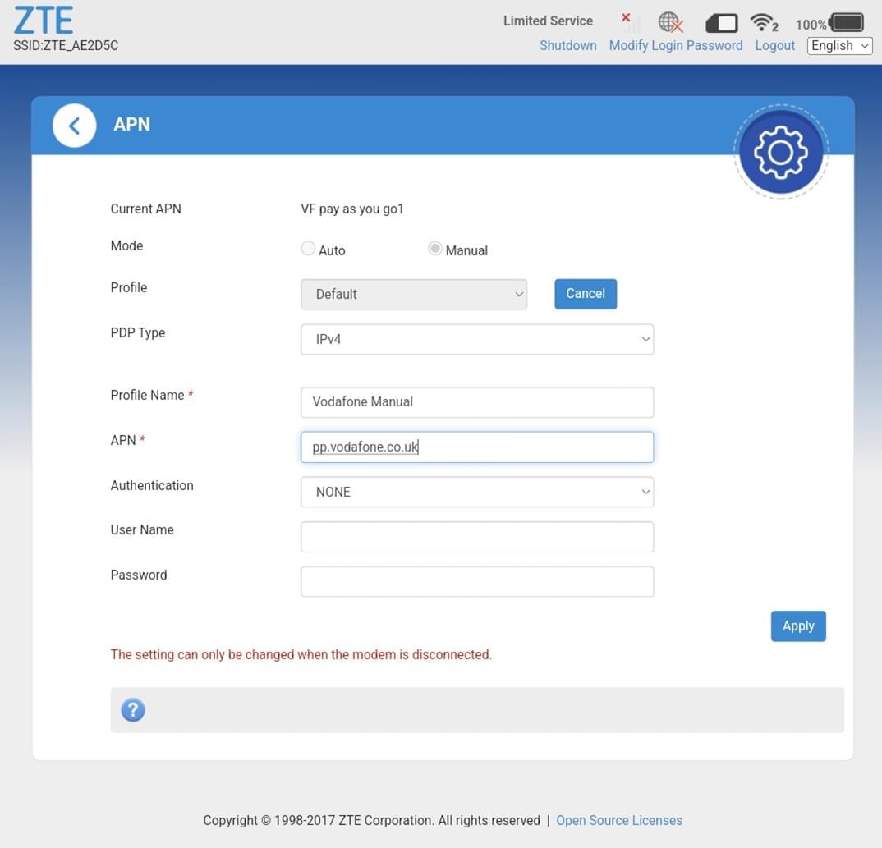Click the 100% battery percentage text

point(811,25)
